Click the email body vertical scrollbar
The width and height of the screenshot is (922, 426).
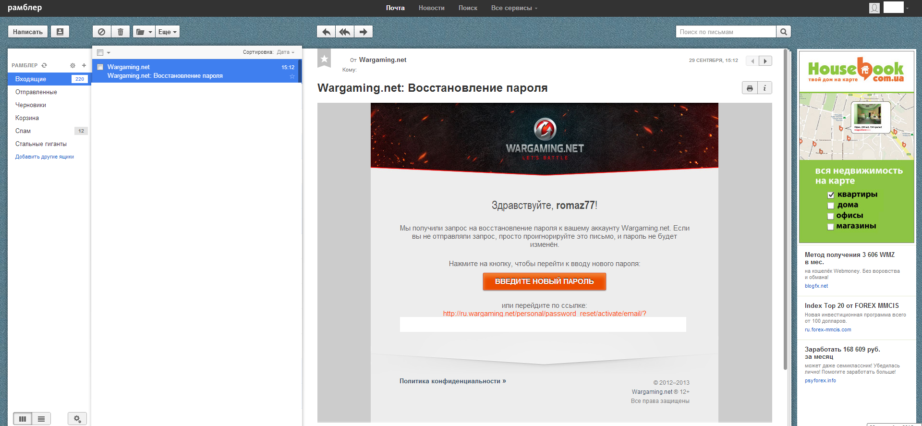point(786,209)
